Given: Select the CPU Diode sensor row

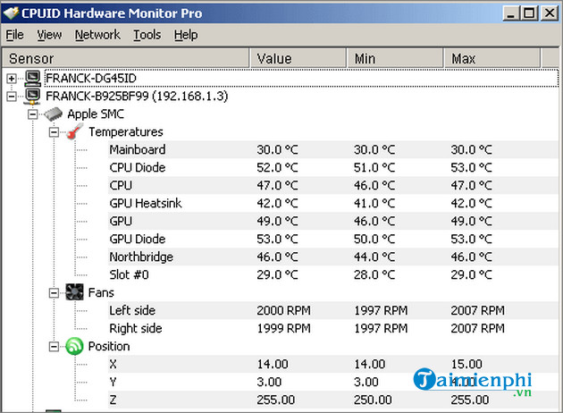Looking at the screenshot, I should (x=332, y=167).
